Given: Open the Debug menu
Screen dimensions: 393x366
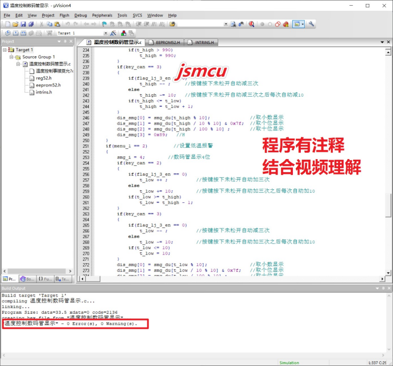Looking at the screenshot, I should [80, 15].
